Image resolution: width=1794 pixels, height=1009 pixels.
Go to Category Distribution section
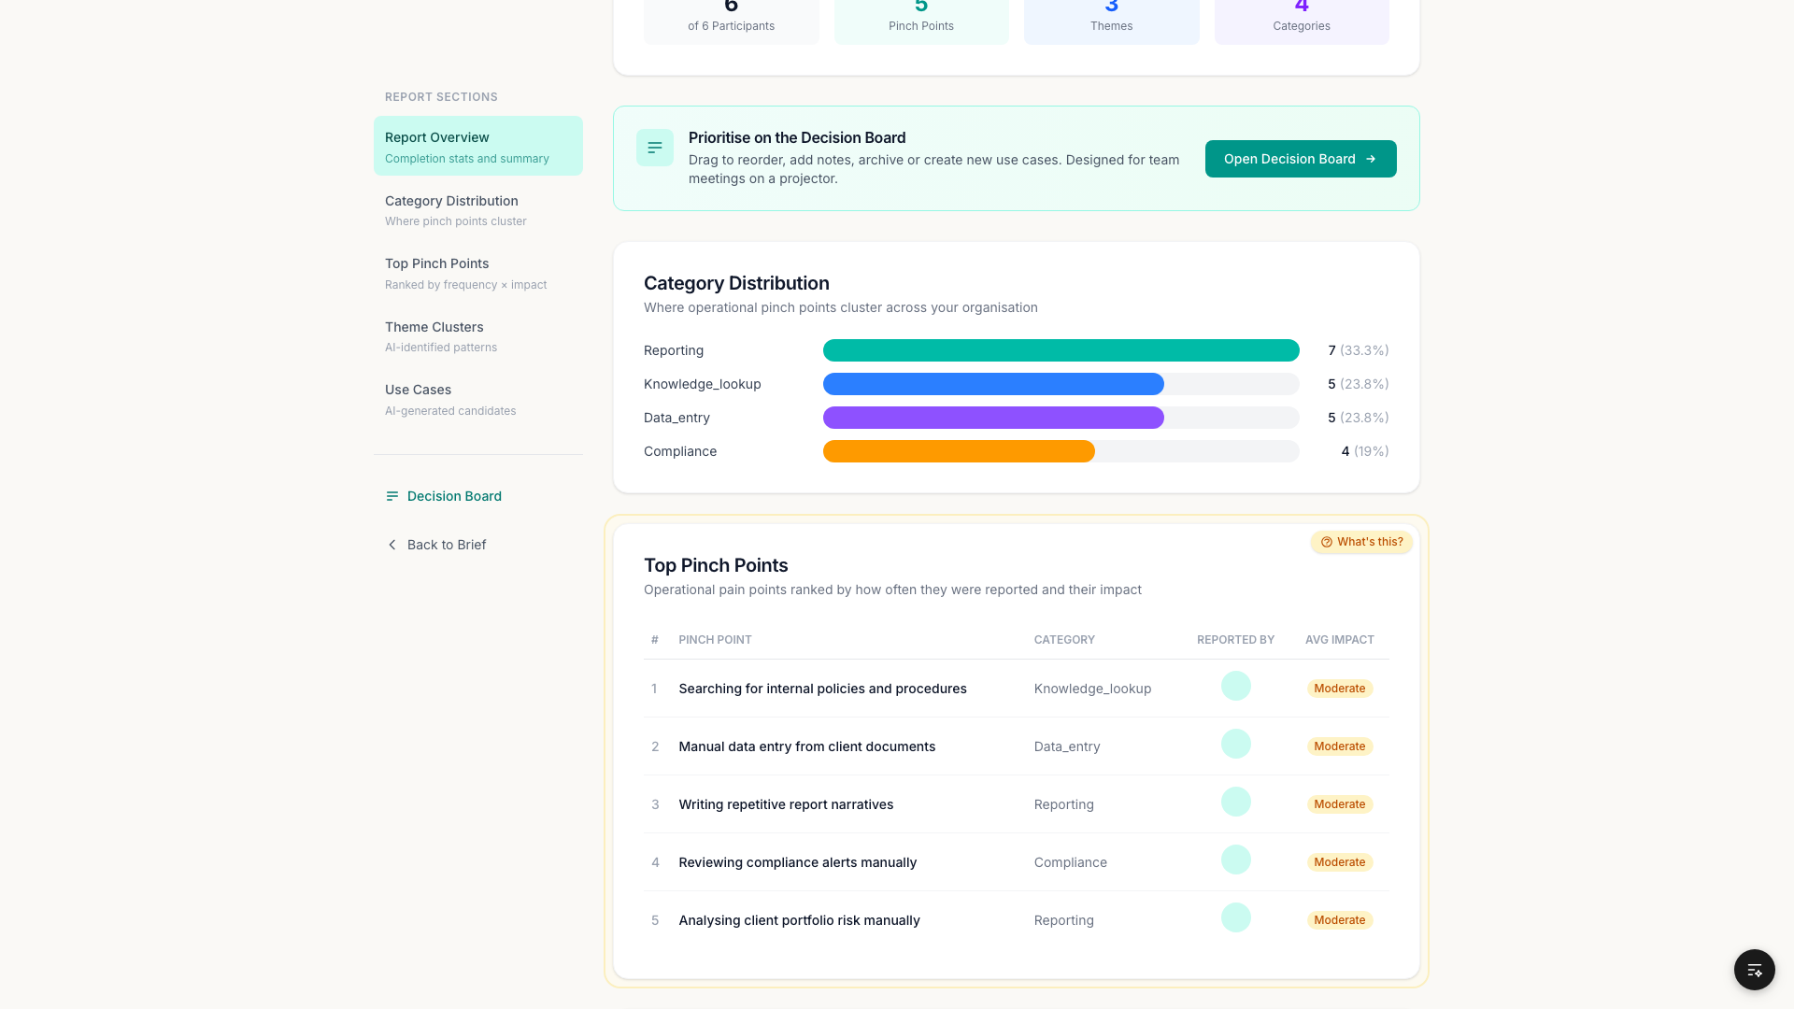478,210
